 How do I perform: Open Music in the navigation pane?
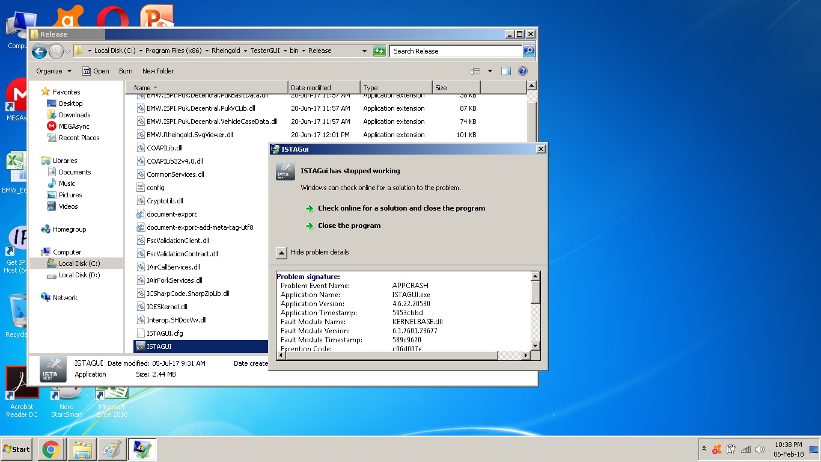[67, 183]
